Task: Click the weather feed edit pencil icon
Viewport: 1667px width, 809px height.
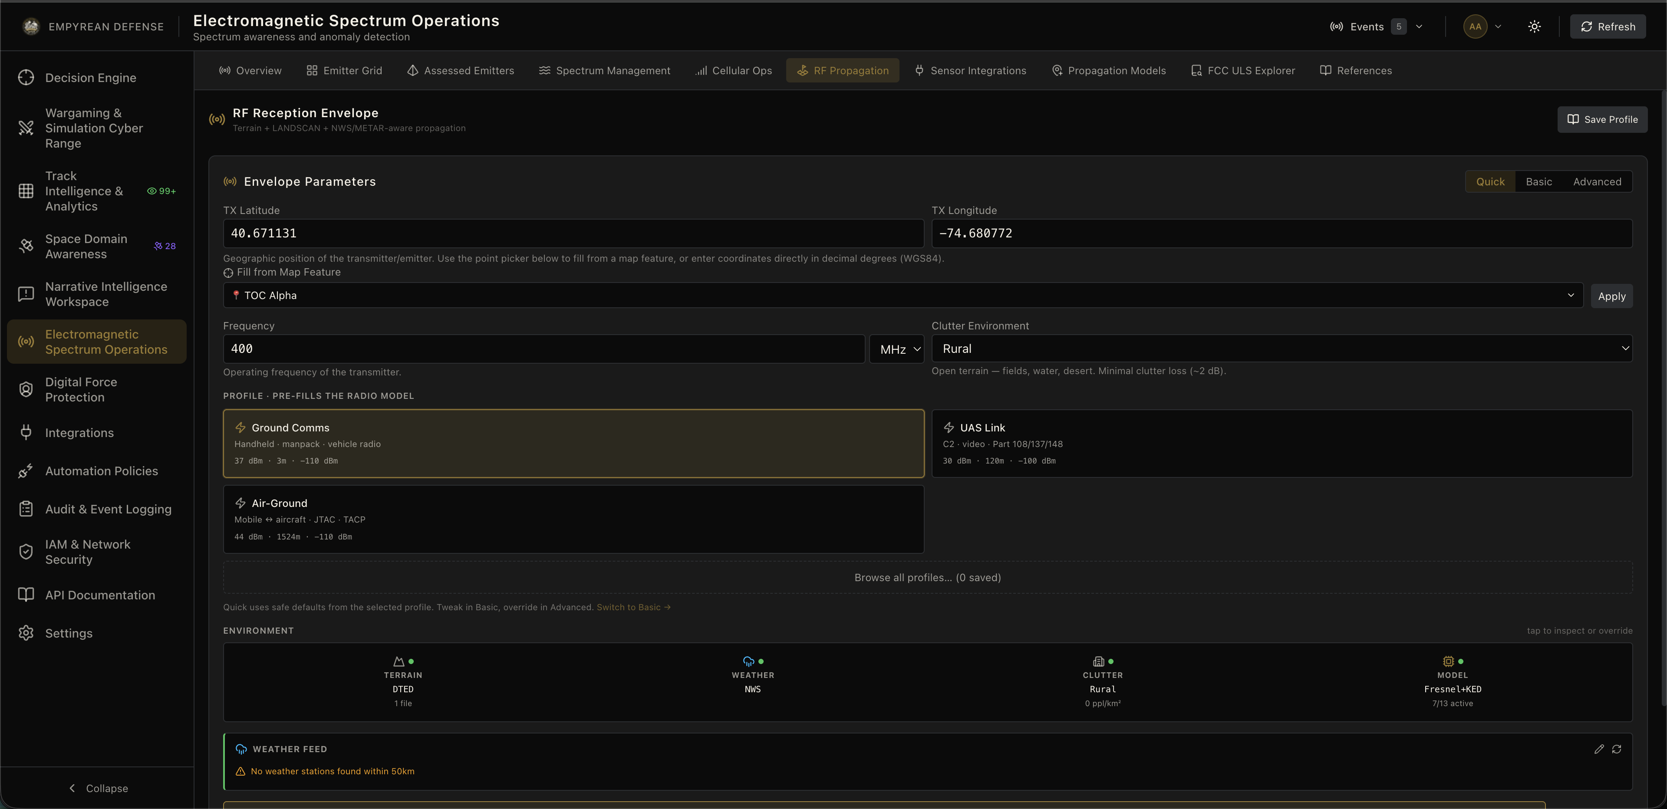Action: [x=1599, y=749]
